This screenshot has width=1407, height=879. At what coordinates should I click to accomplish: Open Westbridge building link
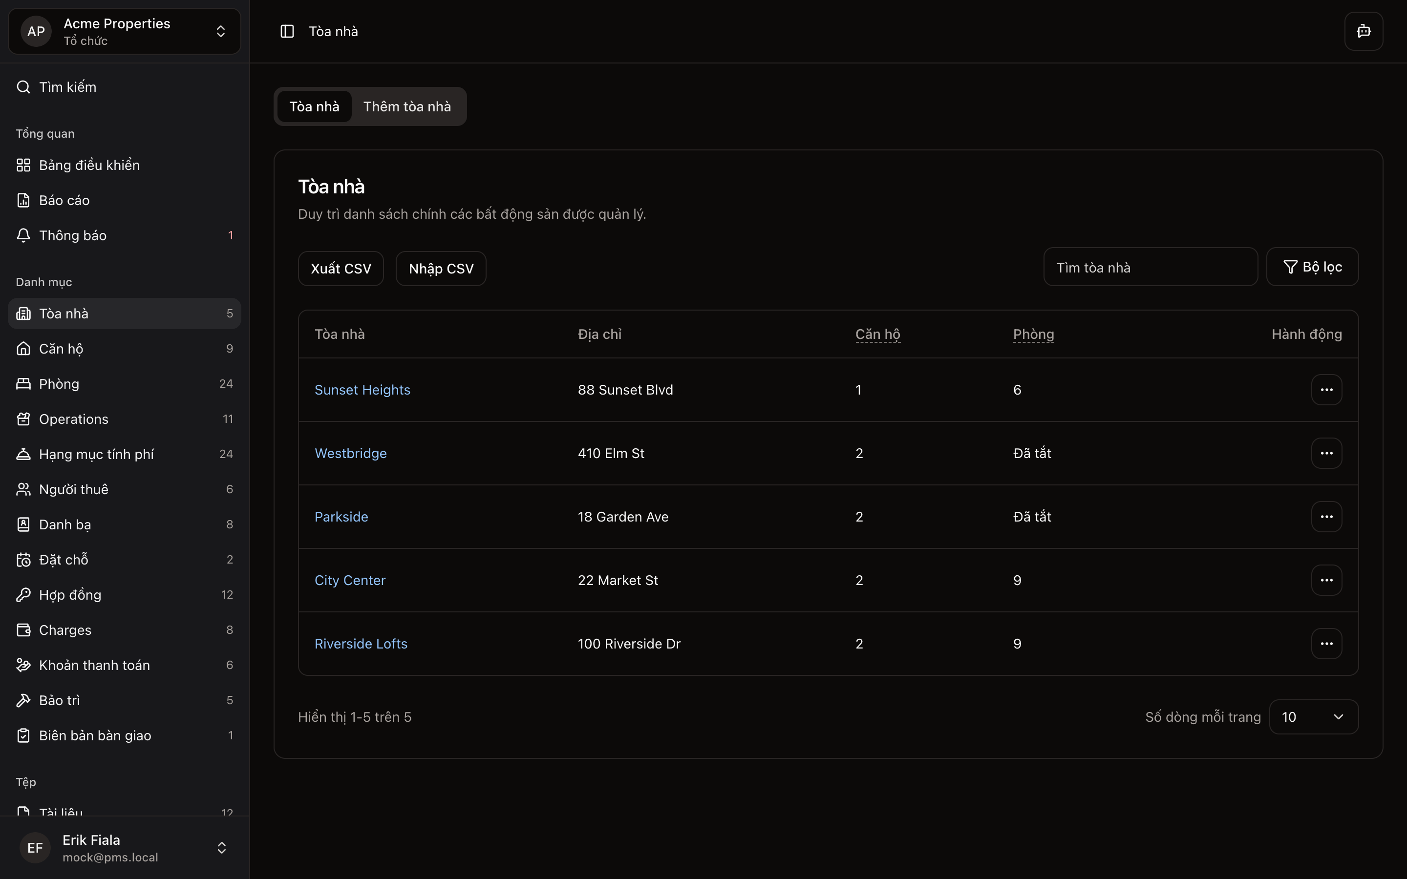[x=351, y=454]
